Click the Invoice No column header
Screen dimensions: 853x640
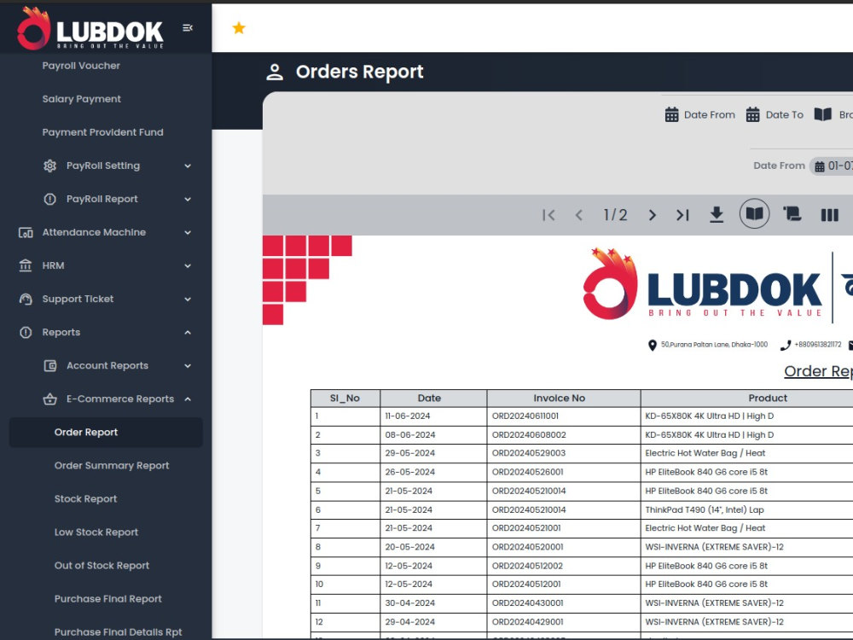point(564,399)
